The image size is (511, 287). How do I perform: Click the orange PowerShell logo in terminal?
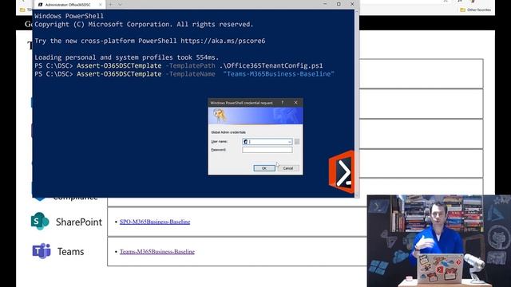pos(342,172)
